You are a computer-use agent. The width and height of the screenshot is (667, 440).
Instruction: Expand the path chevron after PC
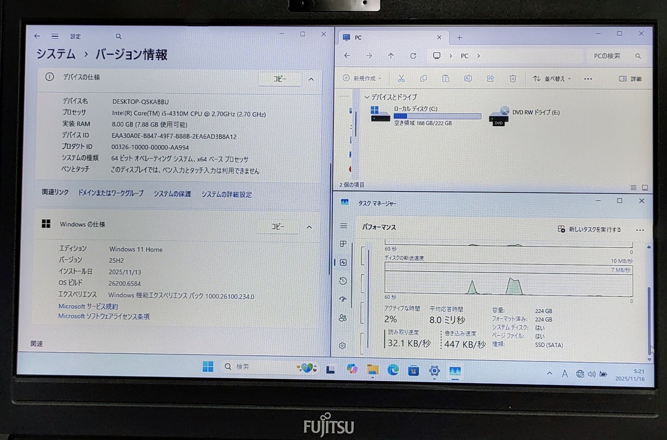[x=478, y=56]
